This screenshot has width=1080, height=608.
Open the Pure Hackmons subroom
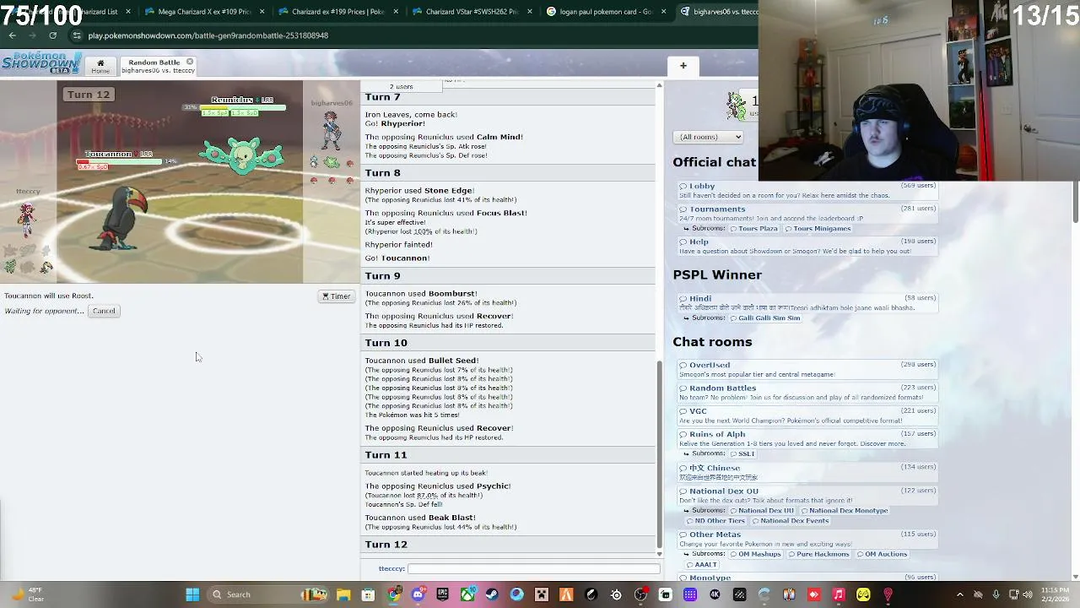pos(817,554)
